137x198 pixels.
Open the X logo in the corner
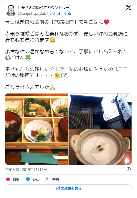(129, 8)
